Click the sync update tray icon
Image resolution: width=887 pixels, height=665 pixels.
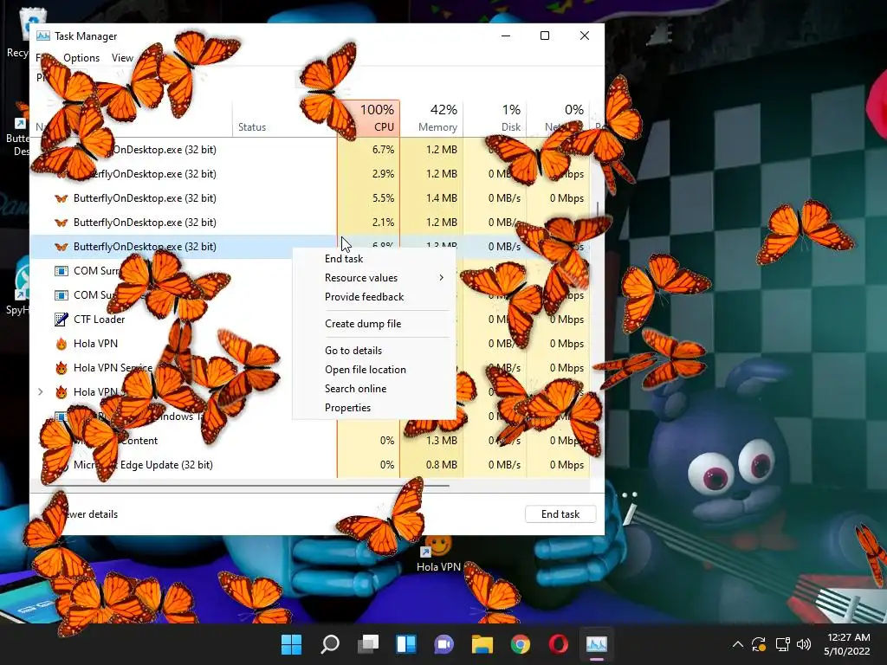[x=759, y=644]
